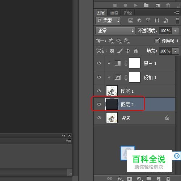Image resolution: width=181 pixels, height=181 pixels.
Task: Create a new layer group folder
Action: pyautogui.click(x=149, y=178)
